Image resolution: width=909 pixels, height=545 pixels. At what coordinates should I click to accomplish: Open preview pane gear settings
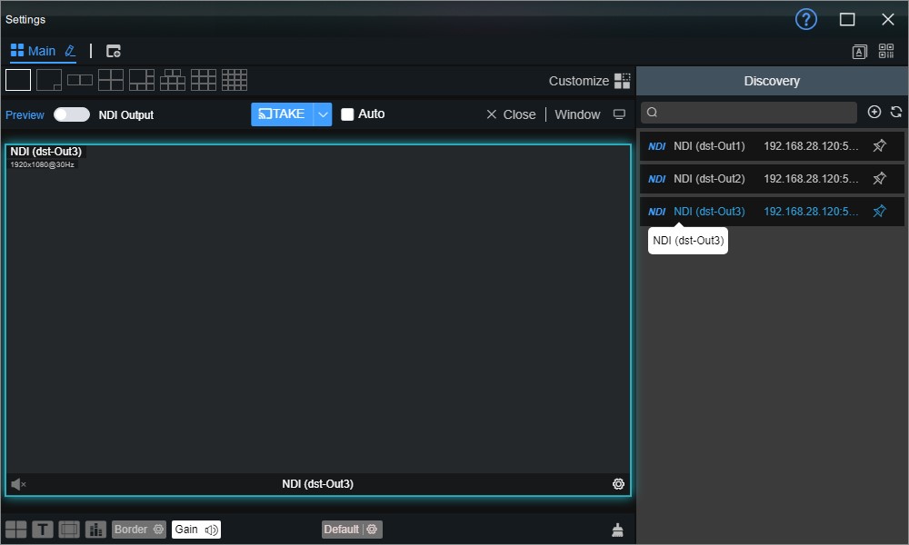point(618,484)
